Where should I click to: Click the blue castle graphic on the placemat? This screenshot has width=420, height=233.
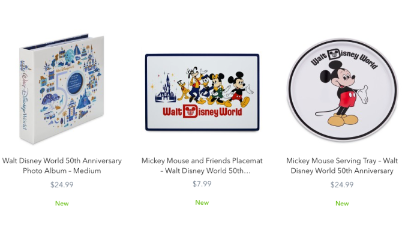tap(166, 88)
